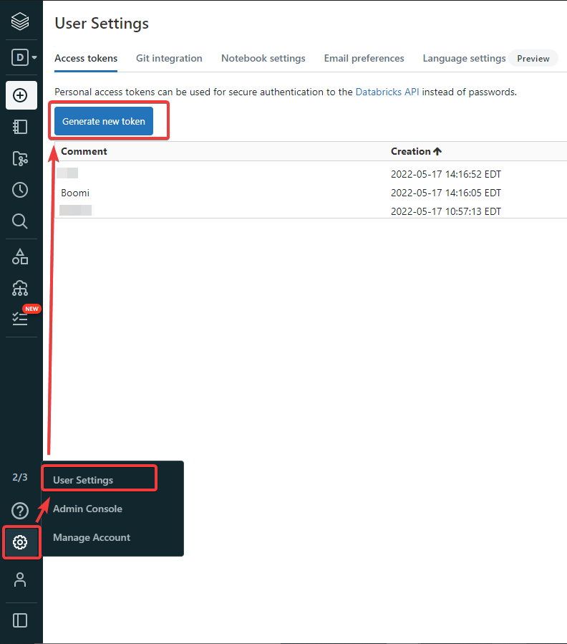The height and width of the screenshot is (644, 567).
Task: Sort tokens by the Creation column arrow
Action: pos(437,151)
